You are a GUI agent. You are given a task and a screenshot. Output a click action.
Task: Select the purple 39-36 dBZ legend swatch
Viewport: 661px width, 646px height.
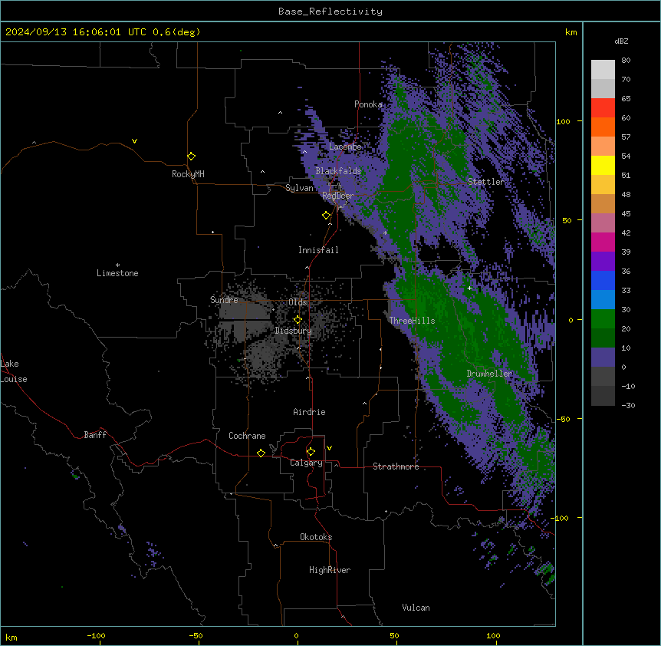603,262
